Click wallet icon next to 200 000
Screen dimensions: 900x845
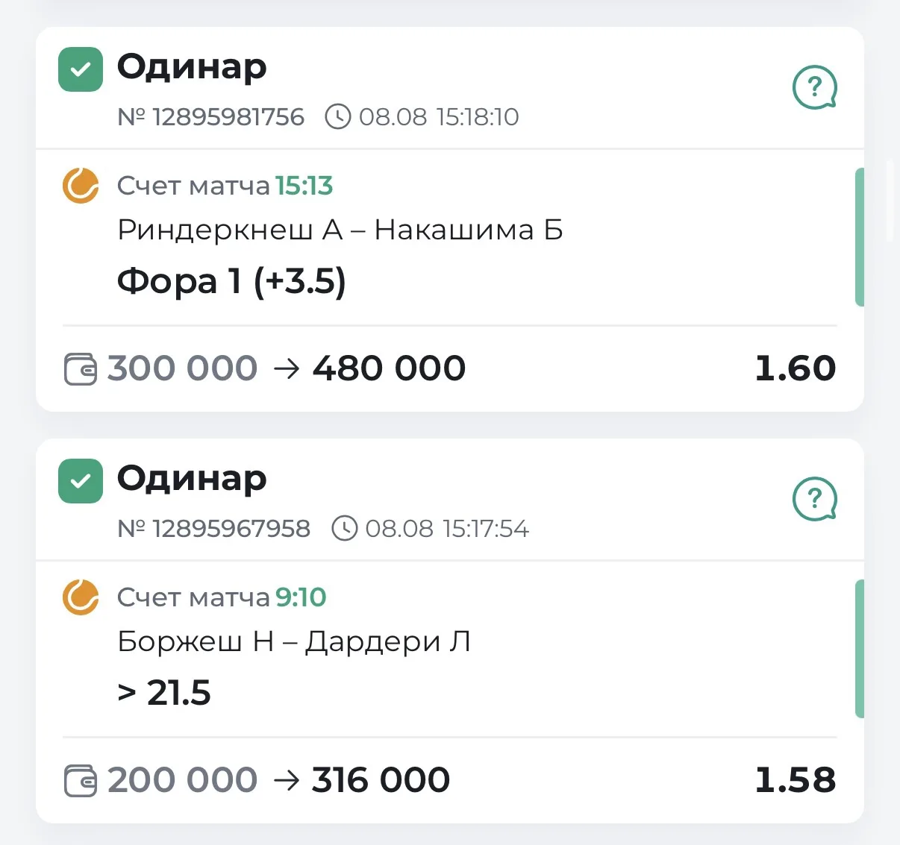[81, 781]
